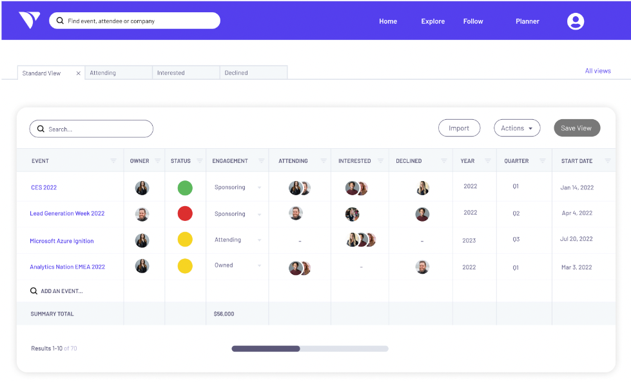This screenshot has width=631, height=382.
Task: Click declined avatar in CES 2022 row
Action: pyautogui.click(x=423, y=188)
